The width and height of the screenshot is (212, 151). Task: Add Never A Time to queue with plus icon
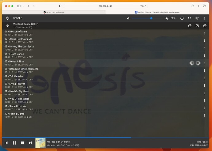(198, 63)
